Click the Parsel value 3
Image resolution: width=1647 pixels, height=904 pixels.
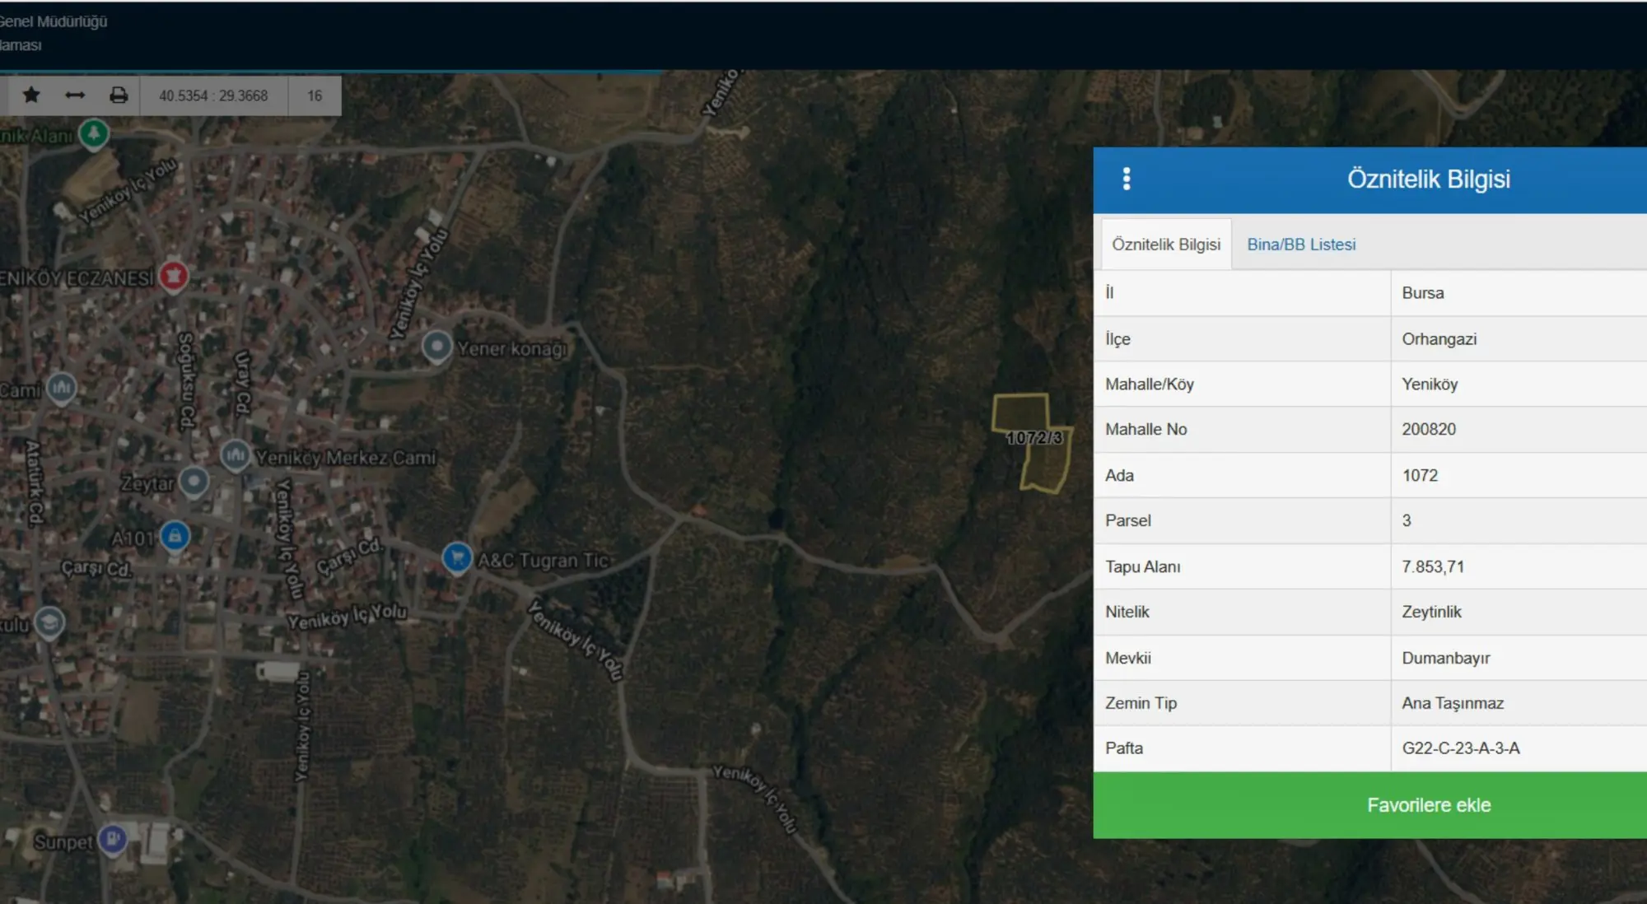pos(1407,520)
